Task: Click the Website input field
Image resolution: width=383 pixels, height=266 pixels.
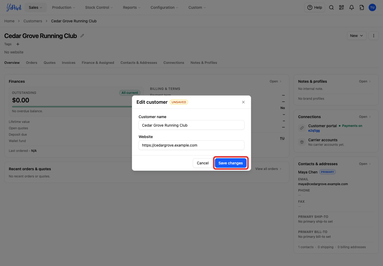Action: click(191, 145)
